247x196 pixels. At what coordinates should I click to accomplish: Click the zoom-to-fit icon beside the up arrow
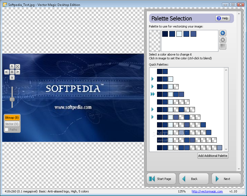pos(17,66)
